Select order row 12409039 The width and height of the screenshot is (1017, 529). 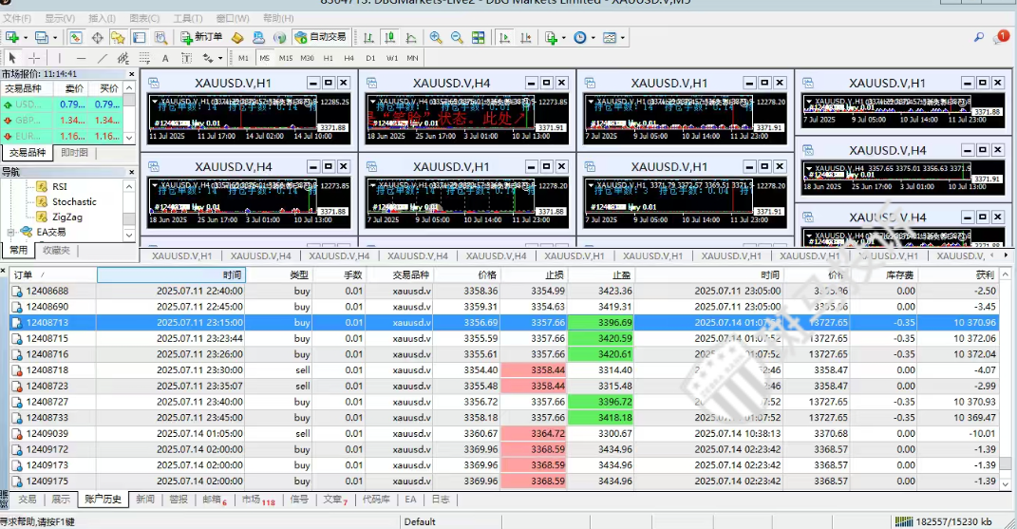click(x=47, y=433)
